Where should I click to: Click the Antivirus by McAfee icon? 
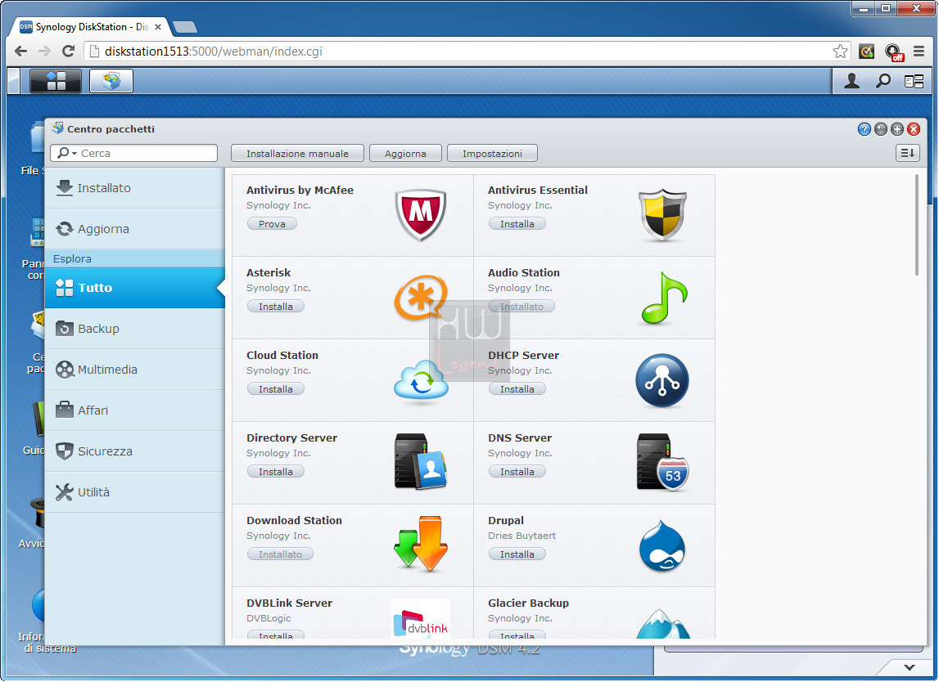tap(421, 215)
